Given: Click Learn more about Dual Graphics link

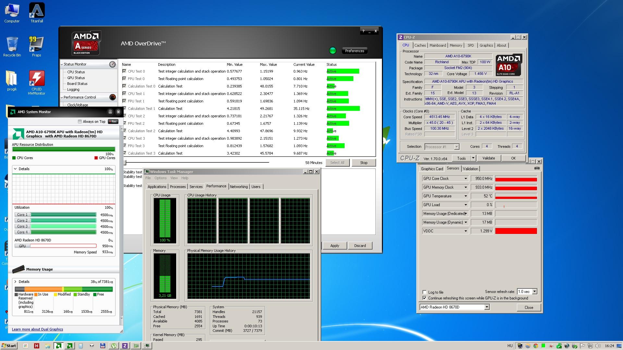Looking at the screenshot, I should [x=37, y=329].
